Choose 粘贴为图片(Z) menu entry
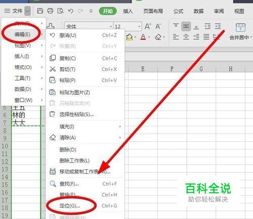The height and width of the screenshot is (219, 253). [85, 92]
